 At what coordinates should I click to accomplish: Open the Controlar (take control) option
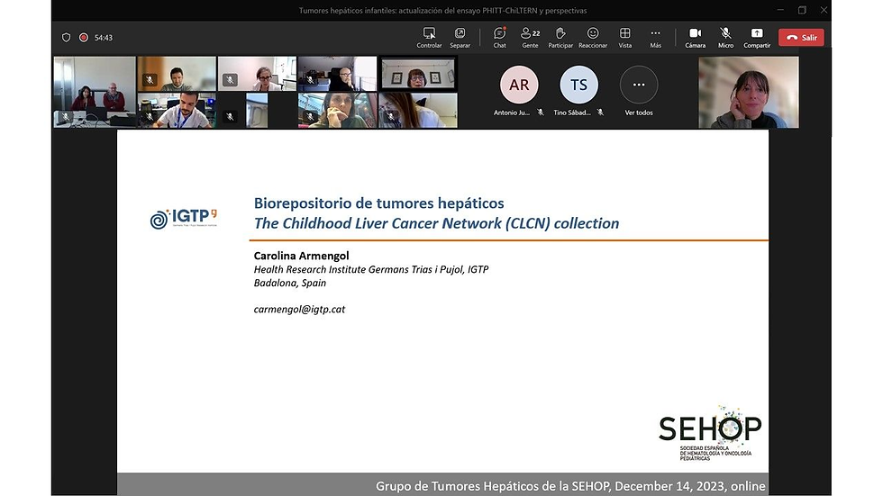pos(429,37)
